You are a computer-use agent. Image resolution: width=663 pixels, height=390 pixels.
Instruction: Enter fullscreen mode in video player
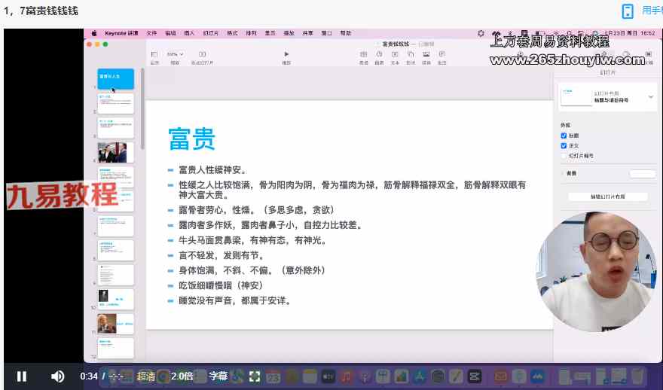(255, 376)
